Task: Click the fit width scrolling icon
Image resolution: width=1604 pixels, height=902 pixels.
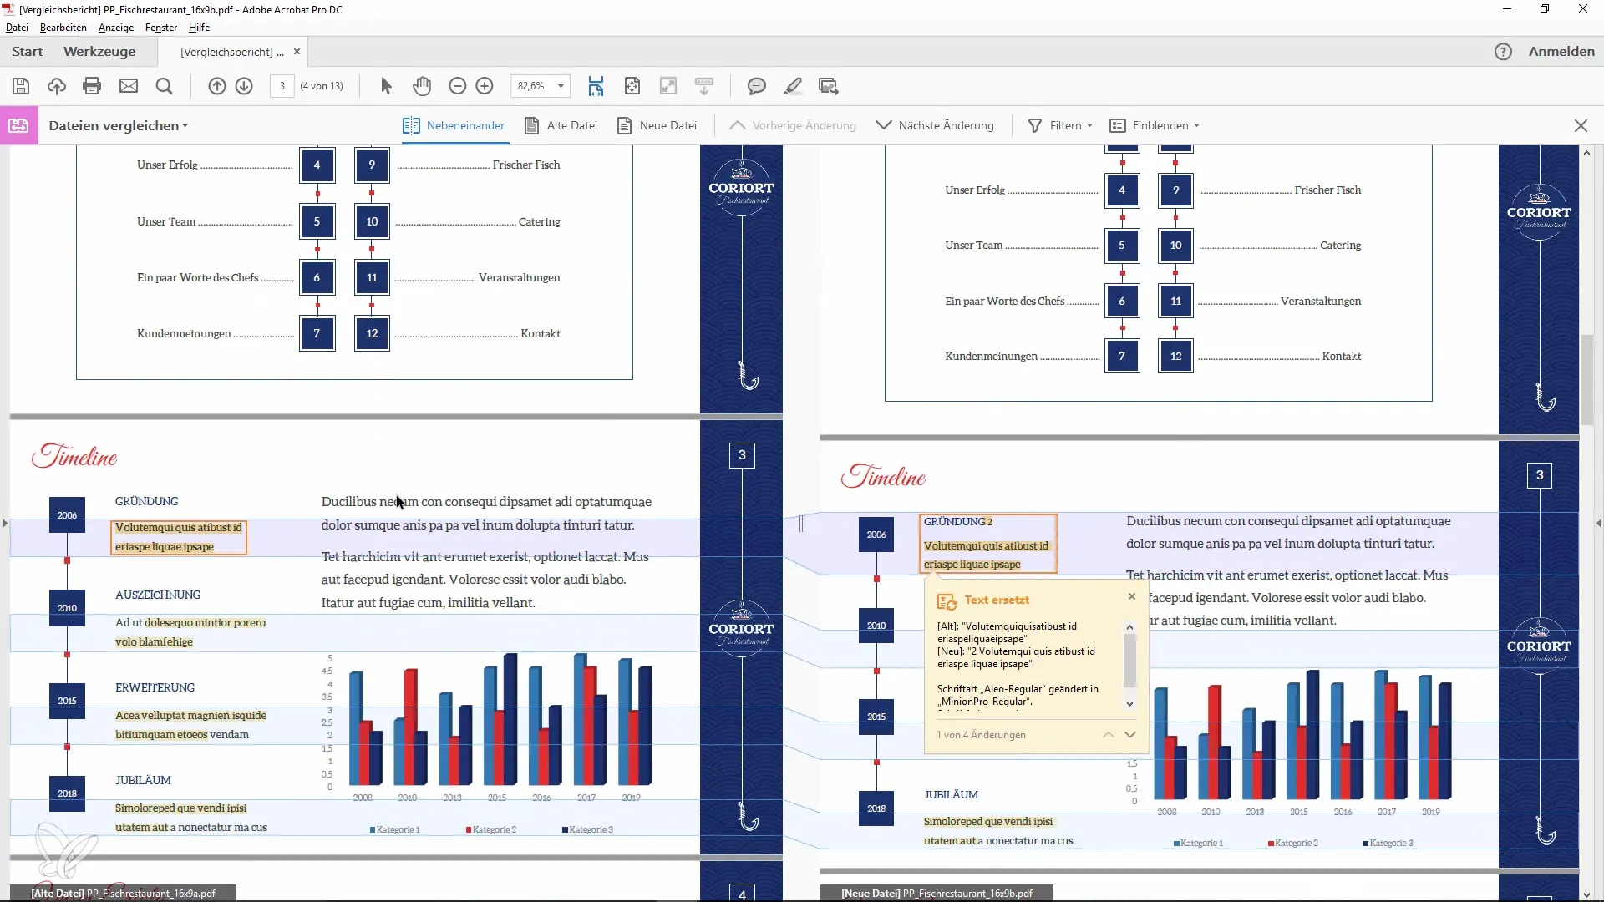Action: [x=596, y=86]
